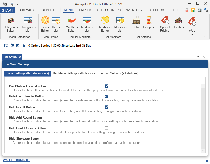Switch to the INVENTORY ribbon tab
210x164 pixels.
pos(134,10)
